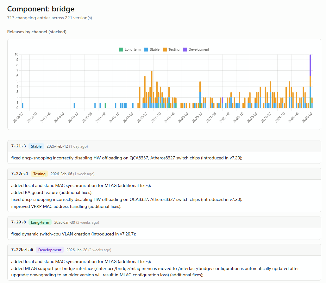Toggle the Testing series in chart legend

click(171, 49)
